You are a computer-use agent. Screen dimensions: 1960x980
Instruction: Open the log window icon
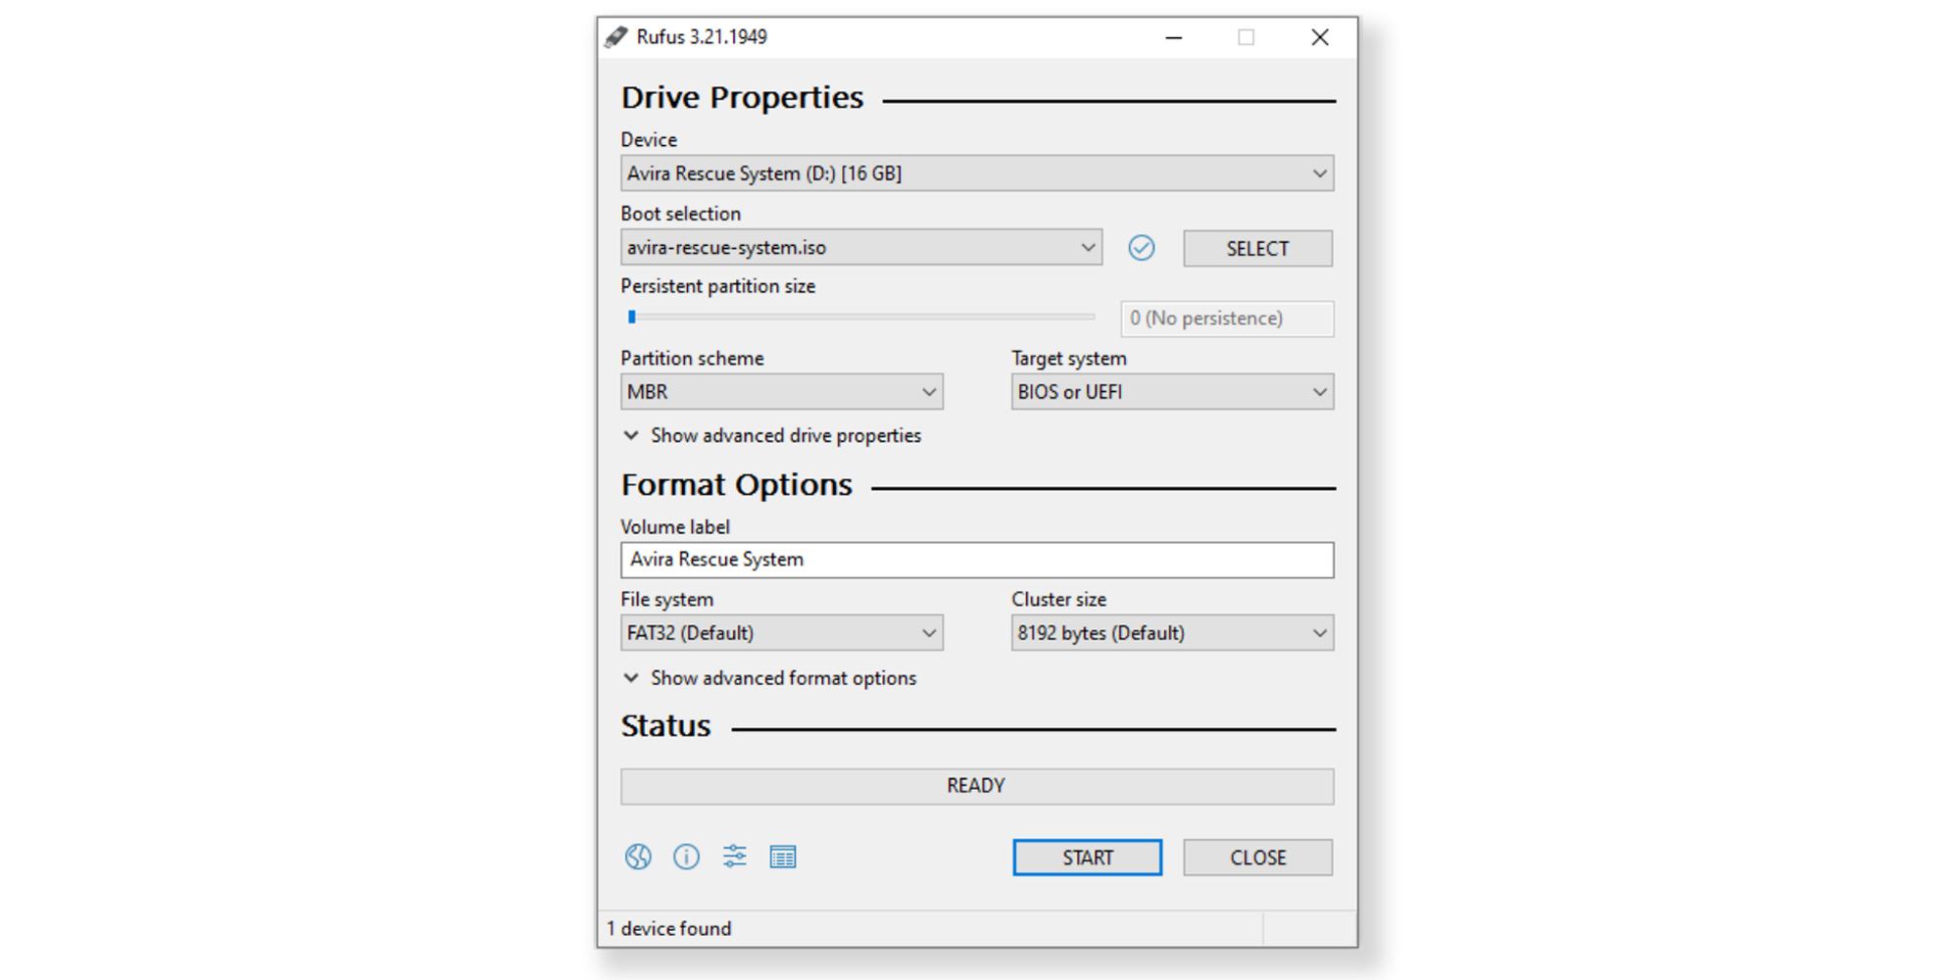[783, 857]
